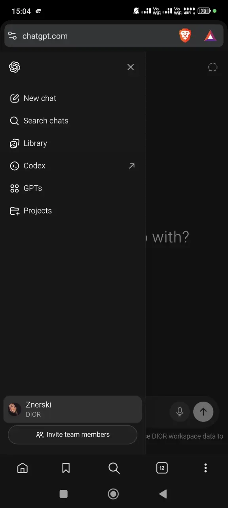Toggle the temporary chat dashed circle icon
Image resolution: width=228 pixels, height=508 pixels.
coord(213,67)
